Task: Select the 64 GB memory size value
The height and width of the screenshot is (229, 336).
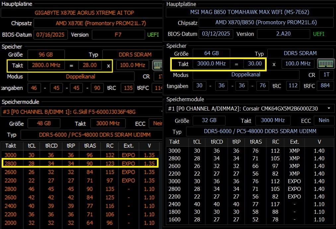Action: 212,53
